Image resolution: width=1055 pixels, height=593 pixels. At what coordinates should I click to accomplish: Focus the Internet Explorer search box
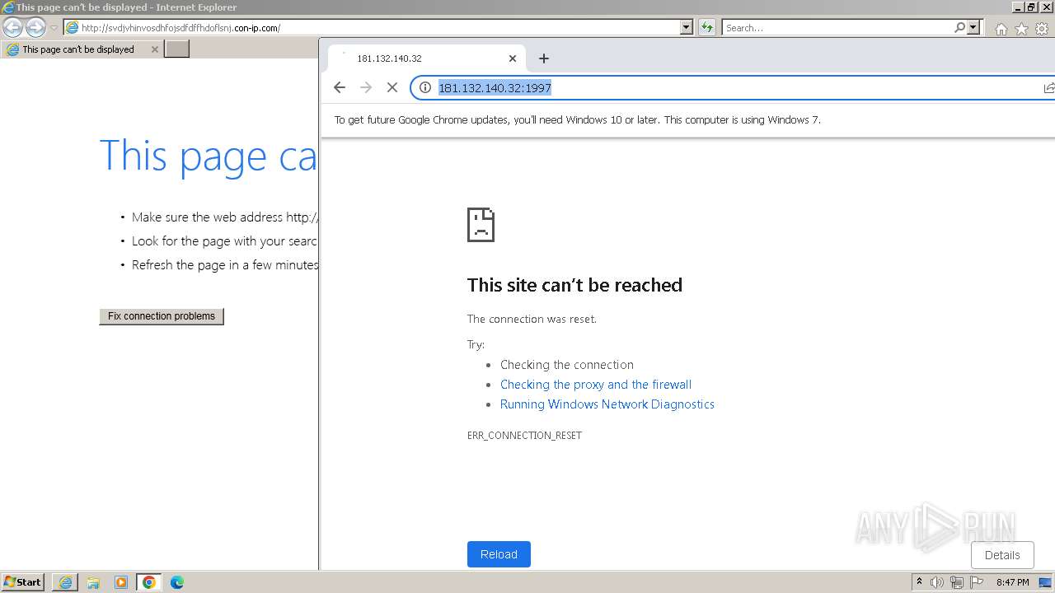coord(837,28)
